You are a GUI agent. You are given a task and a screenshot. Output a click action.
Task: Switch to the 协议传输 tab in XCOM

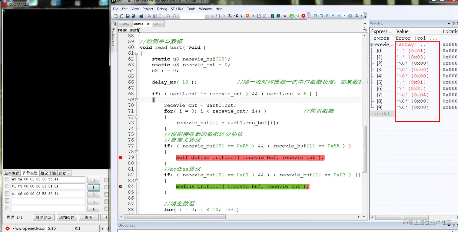(x=48, y=173)
